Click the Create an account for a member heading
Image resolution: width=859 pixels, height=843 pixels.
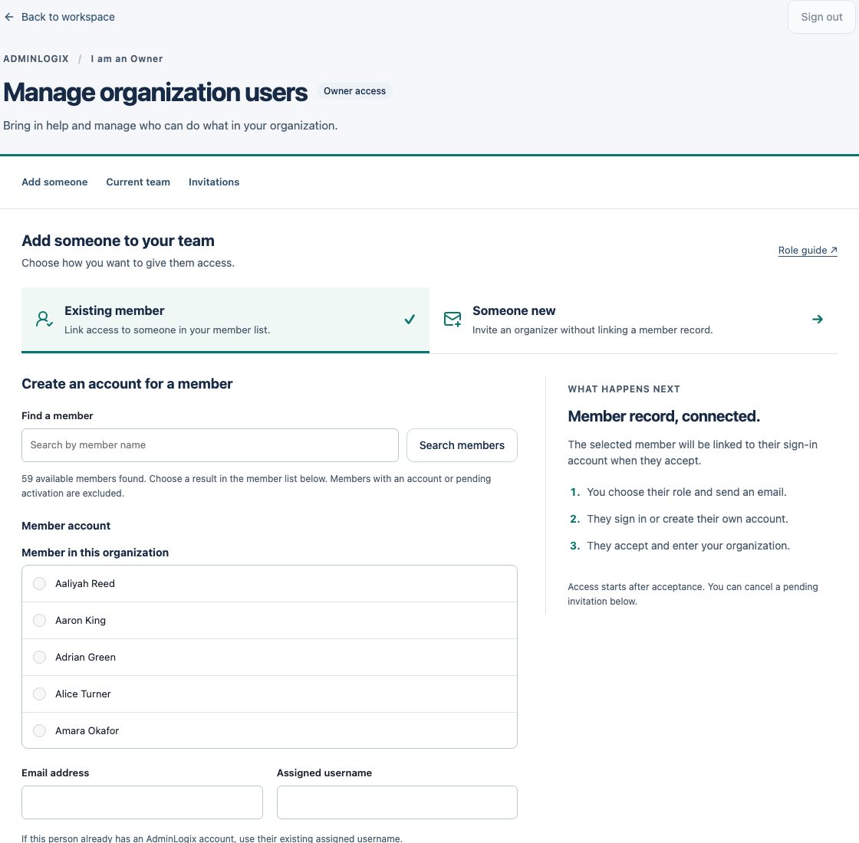click(127, 384)
